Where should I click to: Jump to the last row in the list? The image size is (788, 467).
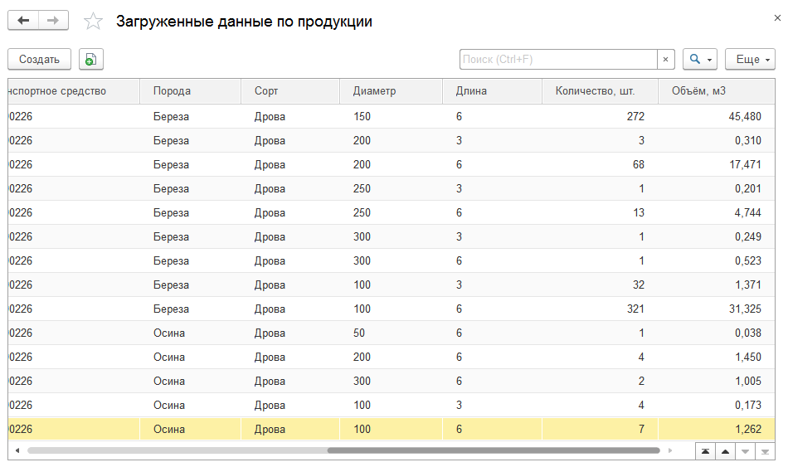click(765, 451)
